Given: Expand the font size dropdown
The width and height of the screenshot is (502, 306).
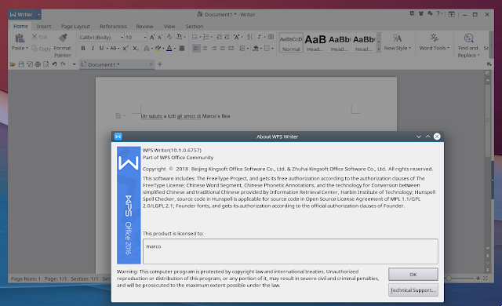Looking at the screenshot, I should (x=136, y=38).
